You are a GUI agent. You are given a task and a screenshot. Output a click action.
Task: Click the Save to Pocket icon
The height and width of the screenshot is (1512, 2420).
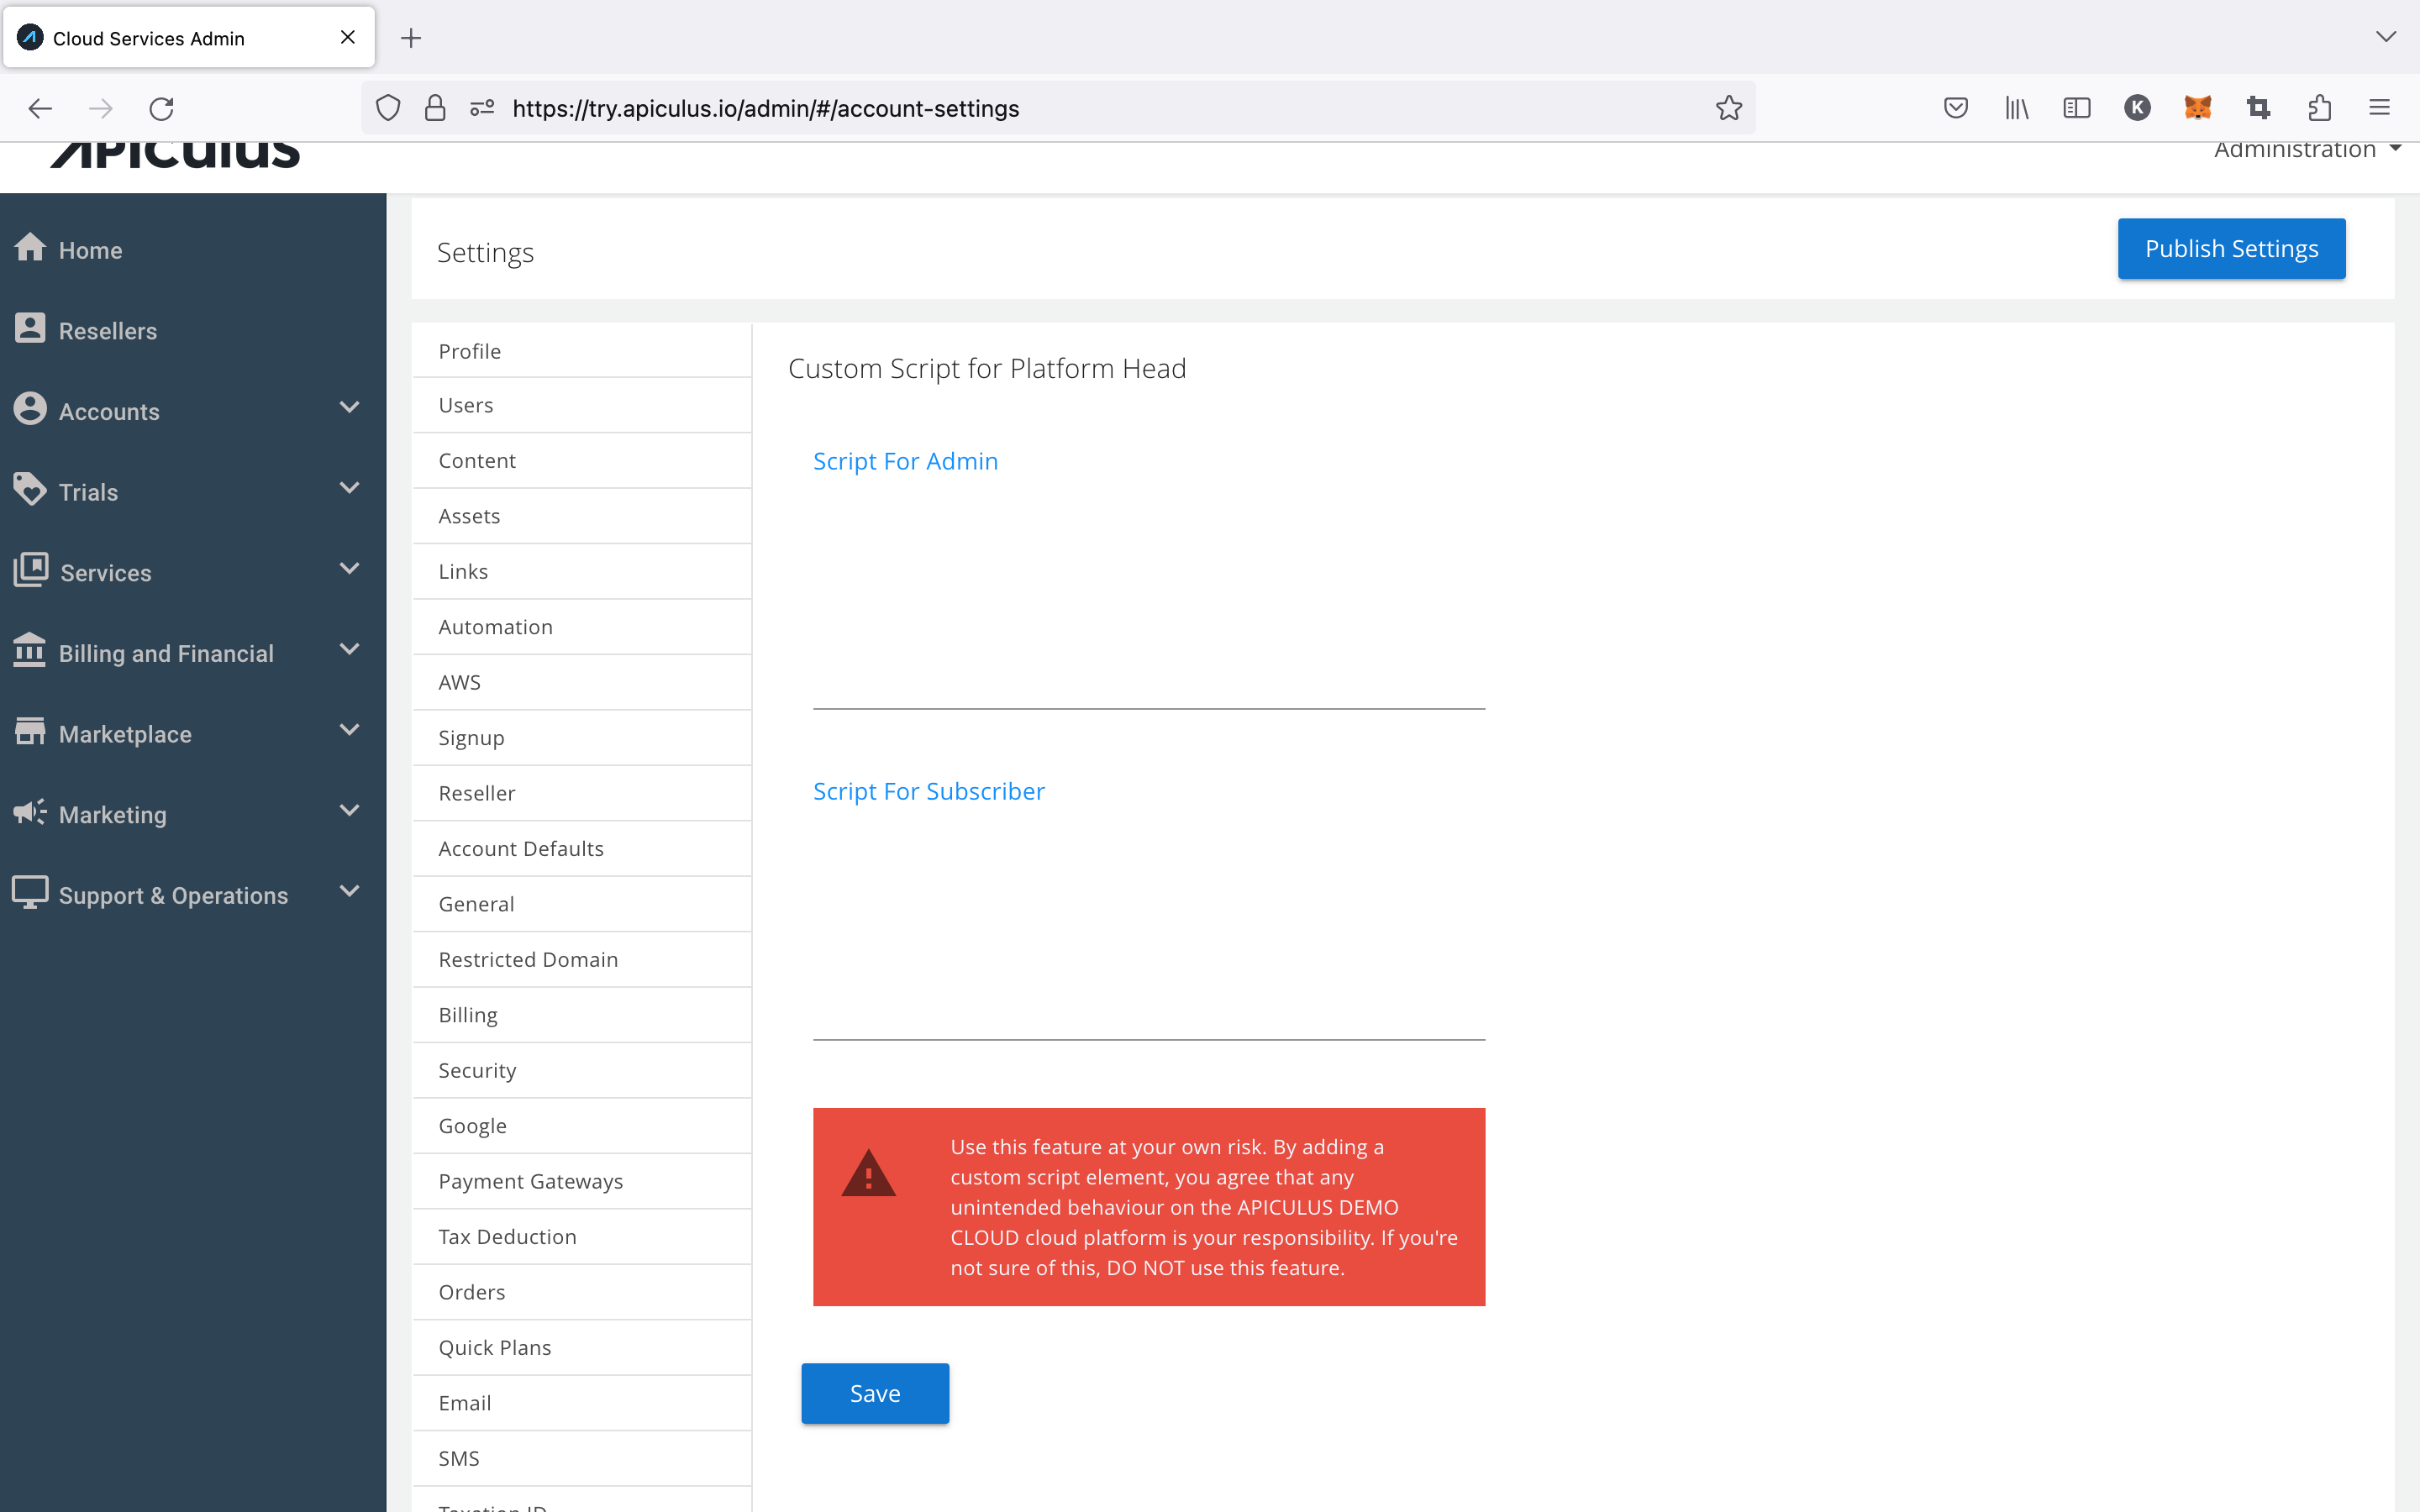(1955, 108)
